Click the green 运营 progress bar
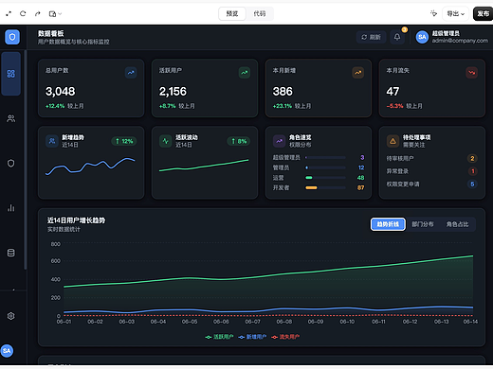The width and height of the screenshot is (493, 369). tap(325, 178)
